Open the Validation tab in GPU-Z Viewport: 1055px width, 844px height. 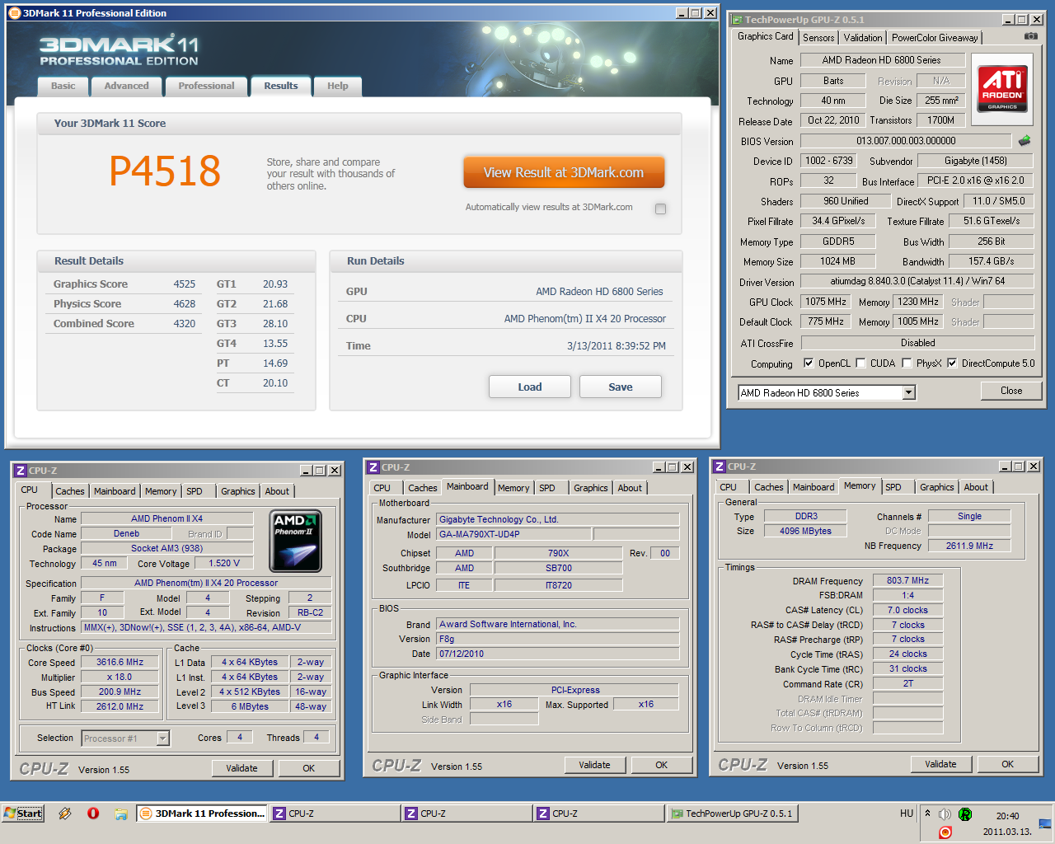(x=863, y=38)
